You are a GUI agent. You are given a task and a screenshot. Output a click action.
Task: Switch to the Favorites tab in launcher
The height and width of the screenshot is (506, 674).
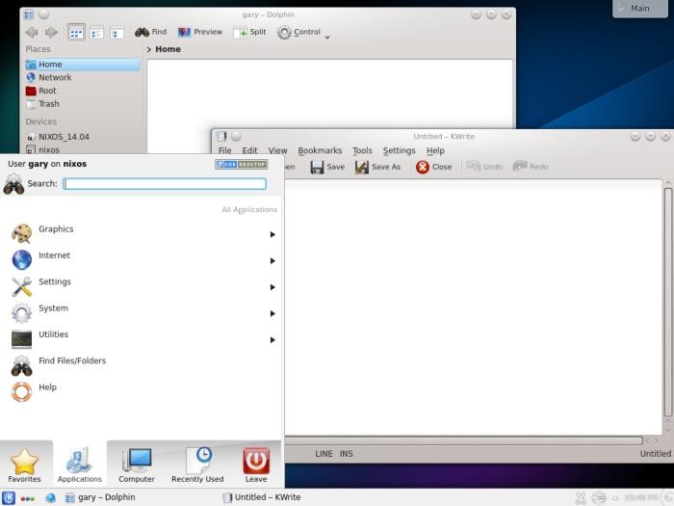(x=24, y=465)
